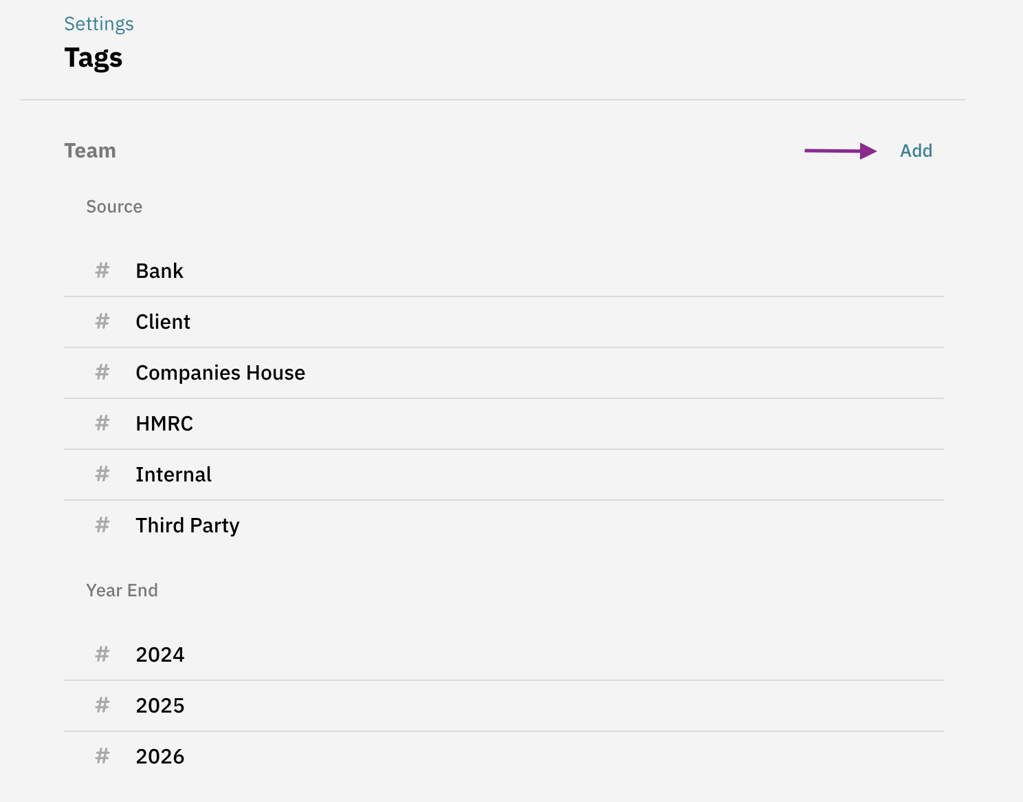The height and width of the screenshot is (802, 1023).
Task: Select the HMRC tag
Action: pyautogui.click(x=164, y=424)
